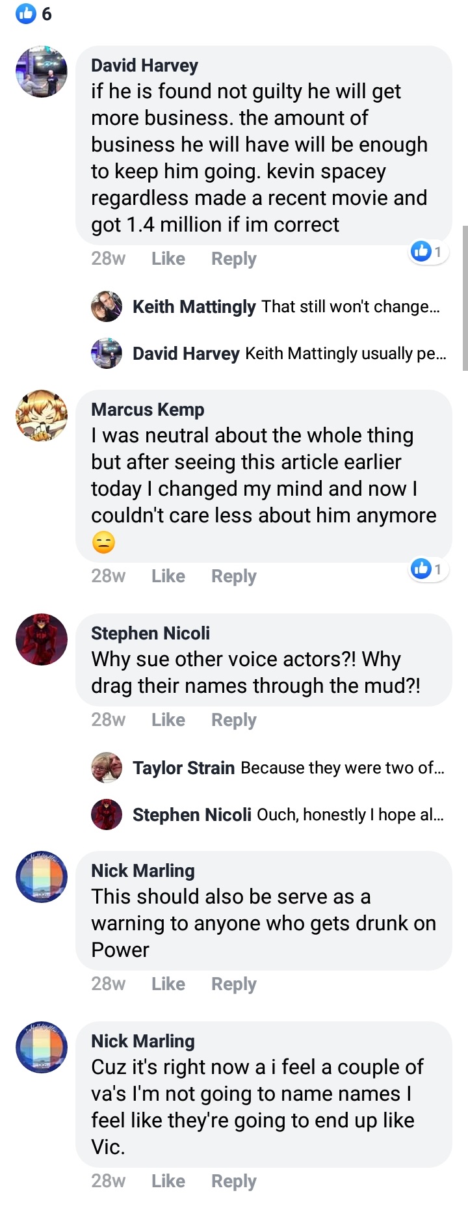Open Taylor Strain's small reply avatar
This screenshot has height=1210, width=468.
(x=107, y=768)
